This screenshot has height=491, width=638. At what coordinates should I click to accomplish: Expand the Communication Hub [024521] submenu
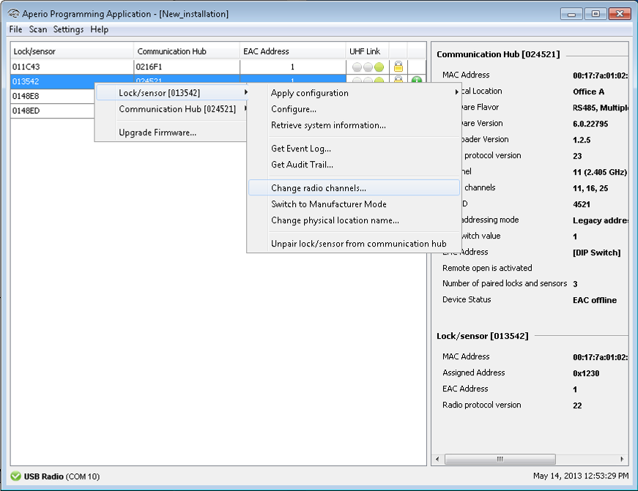coord(173,109)
